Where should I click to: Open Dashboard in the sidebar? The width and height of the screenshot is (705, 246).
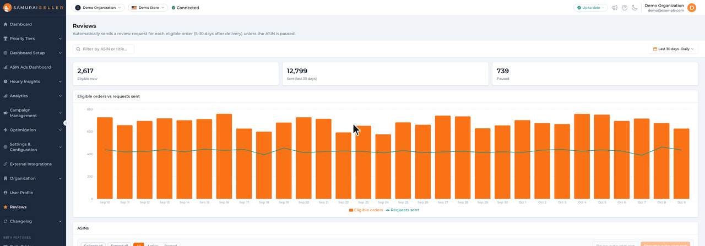pyautogui.click(x=33, y=24)
